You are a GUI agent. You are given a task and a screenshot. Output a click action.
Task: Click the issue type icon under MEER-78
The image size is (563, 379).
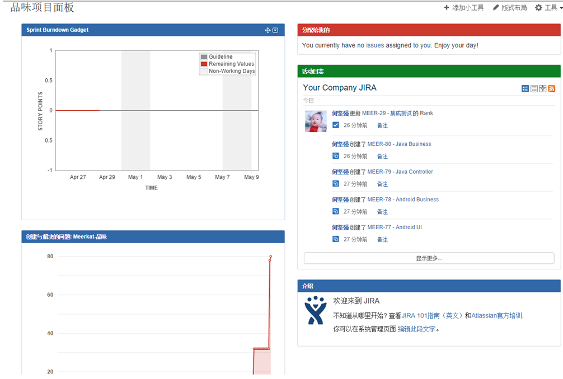336,211
